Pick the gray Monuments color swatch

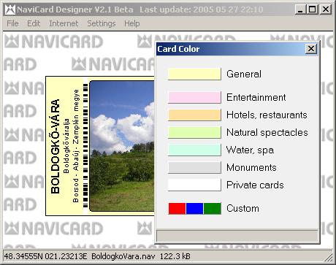pos(194,167)
